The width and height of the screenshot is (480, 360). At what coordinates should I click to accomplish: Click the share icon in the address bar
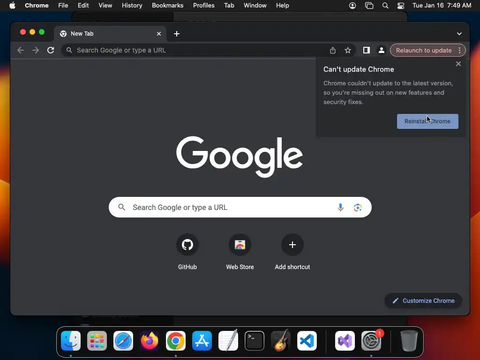tap(333, 50)
